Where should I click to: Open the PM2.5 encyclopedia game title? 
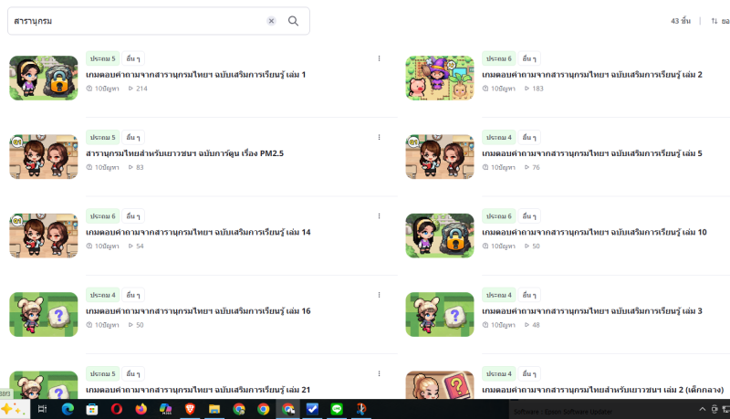185,153
